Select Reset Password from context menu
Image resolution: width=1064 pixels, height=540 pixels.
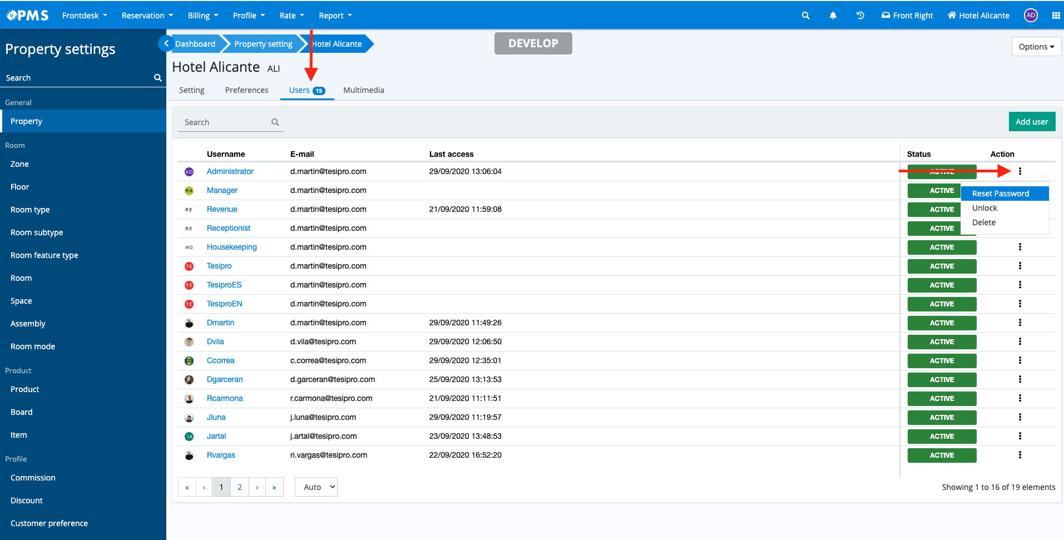[x=1000, y=194]
